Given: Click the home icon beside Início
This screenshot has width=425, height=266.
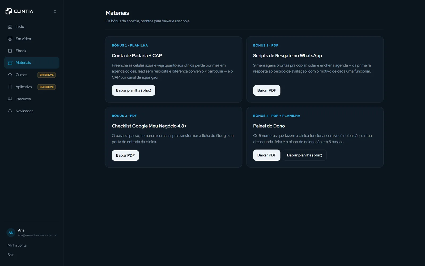Looking at the screenshot, I should 10,27.
